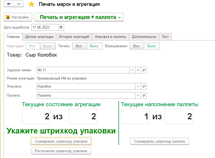Click the Укажите штрихкод упаковки prompt
Image resolution: width=215 pixels, height=158 pixels.
click(x=61, y=131)
